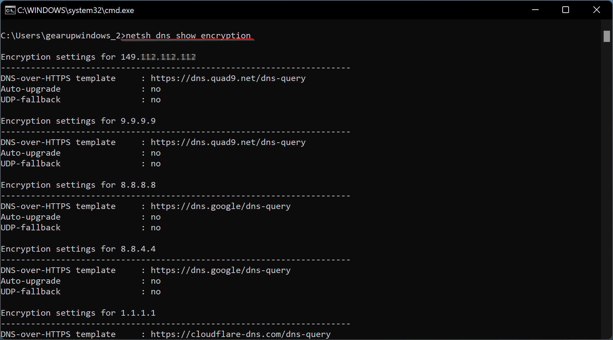Screen dimensions: 613x340
Task: Click 'Auto-upgrade' label under 9.9.9.9
Action: point(31,153)
